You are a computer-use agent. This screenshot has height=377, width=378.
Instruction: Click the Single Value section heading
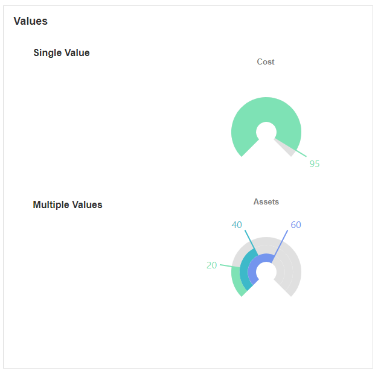62,53
